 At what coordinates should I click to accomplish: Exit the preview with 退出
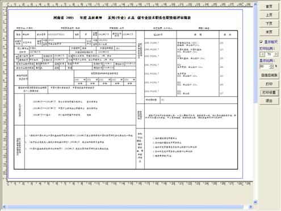[x=269, y=101]
